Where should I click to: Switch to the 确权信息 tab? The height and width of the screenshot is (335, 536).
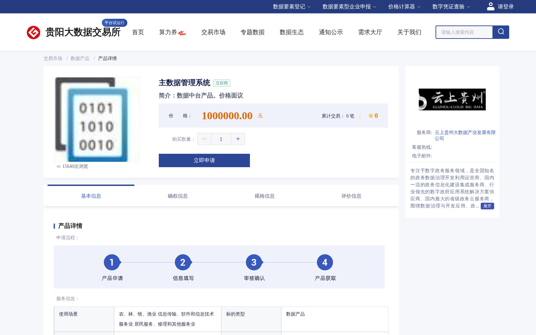click(x=178, y=196)
